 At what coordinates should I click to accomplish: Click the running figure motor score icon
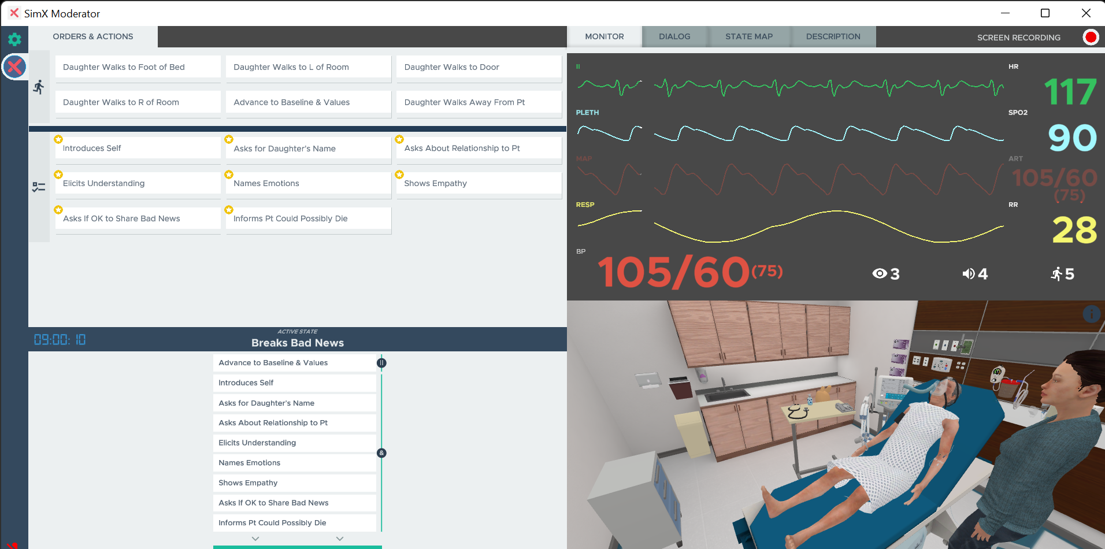click(x=1056, y=274)
